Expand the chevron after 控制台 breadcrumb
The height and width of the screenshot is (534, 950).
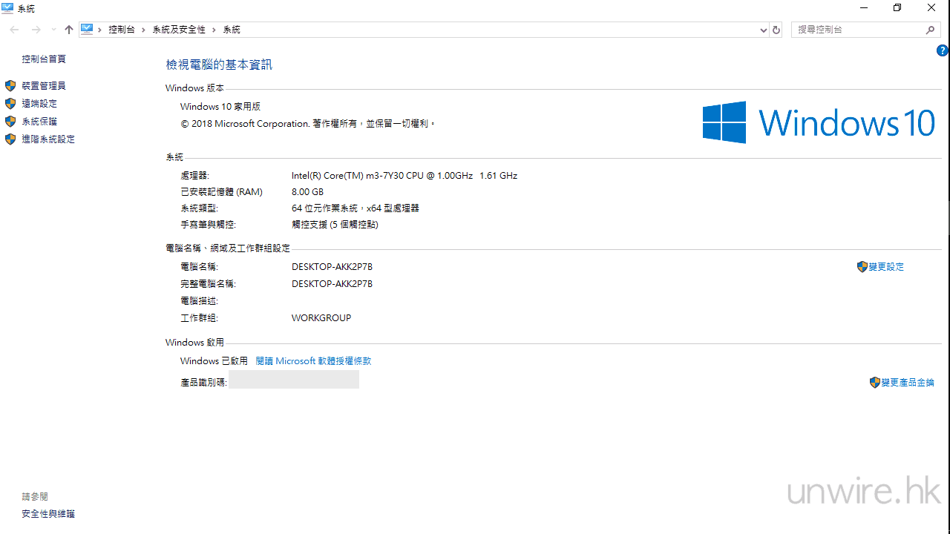click(x=144, y=30)
